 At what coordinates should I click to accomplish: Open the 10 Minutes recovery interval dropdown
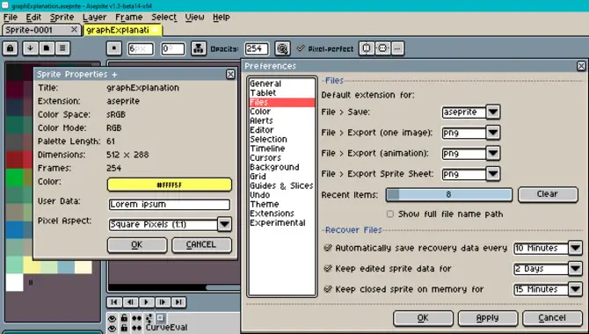click(x=575, y=248)
